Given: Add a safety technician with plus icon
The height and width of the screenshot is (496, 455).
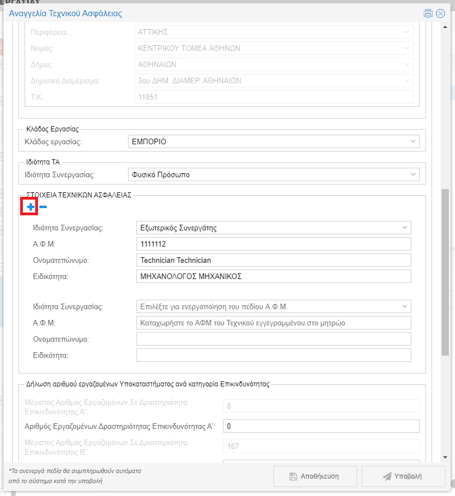Looking at the screenshot, I should [x=31, y=207].
